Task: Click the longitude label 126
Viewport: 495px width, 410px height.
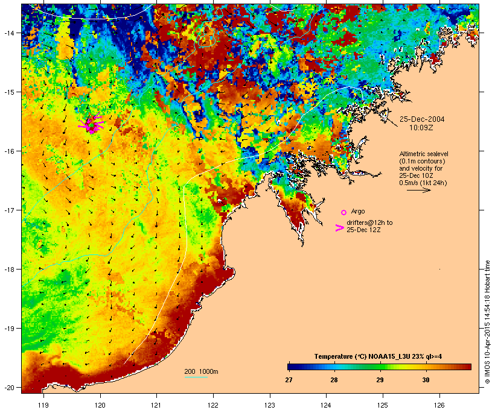Action: tap(439, 405)
